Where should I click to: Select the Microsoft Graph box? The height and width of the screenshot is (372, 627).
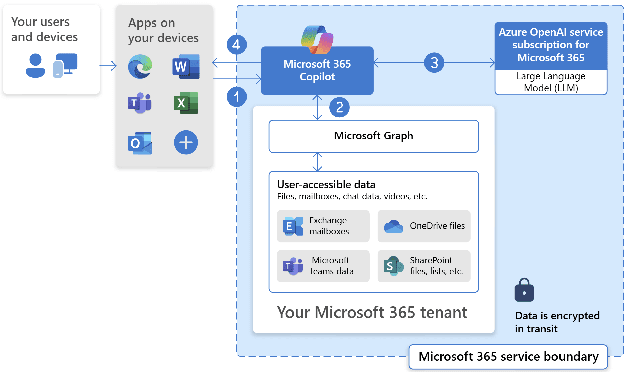pyautogui.click(x=373, y=136)
